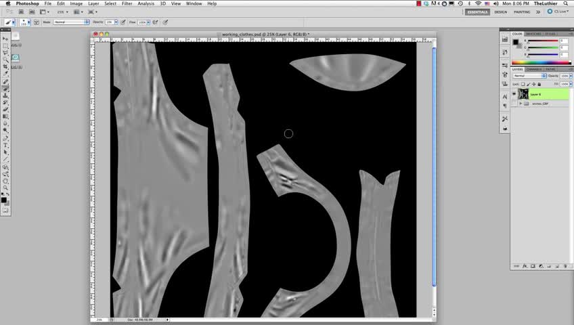
Task: Select the Spot Healing Brush tool
Action: (x=5, y=81)
